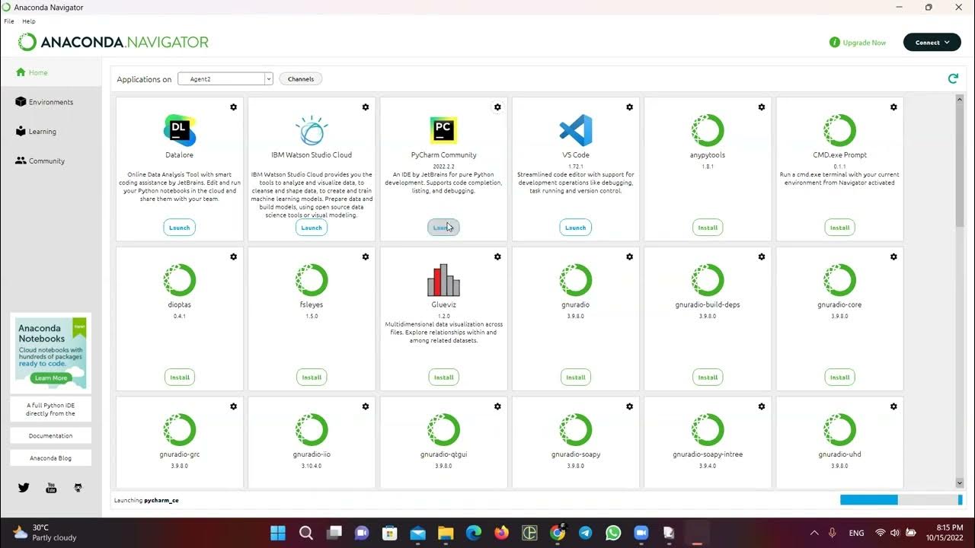Click the VS Code logo
This screenshot has width=975, height=548.
coord(576,130)
